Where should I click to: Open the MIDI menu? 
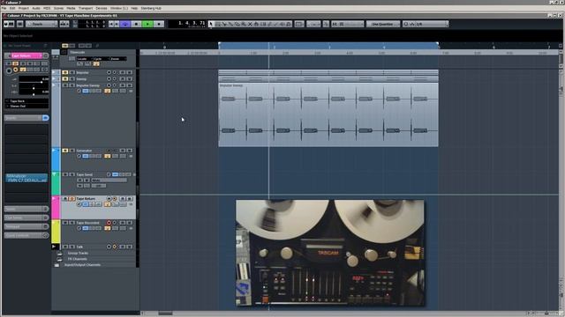click(47, 8)
